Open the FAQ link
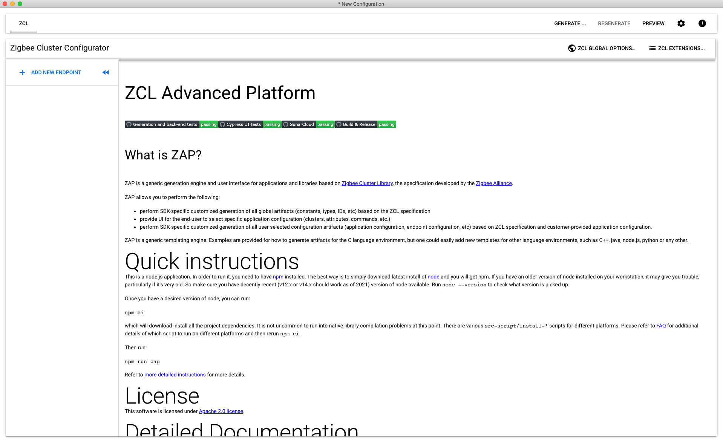This screenshot has height=442, width=723. pyautogui.click(x=661, y=326)
